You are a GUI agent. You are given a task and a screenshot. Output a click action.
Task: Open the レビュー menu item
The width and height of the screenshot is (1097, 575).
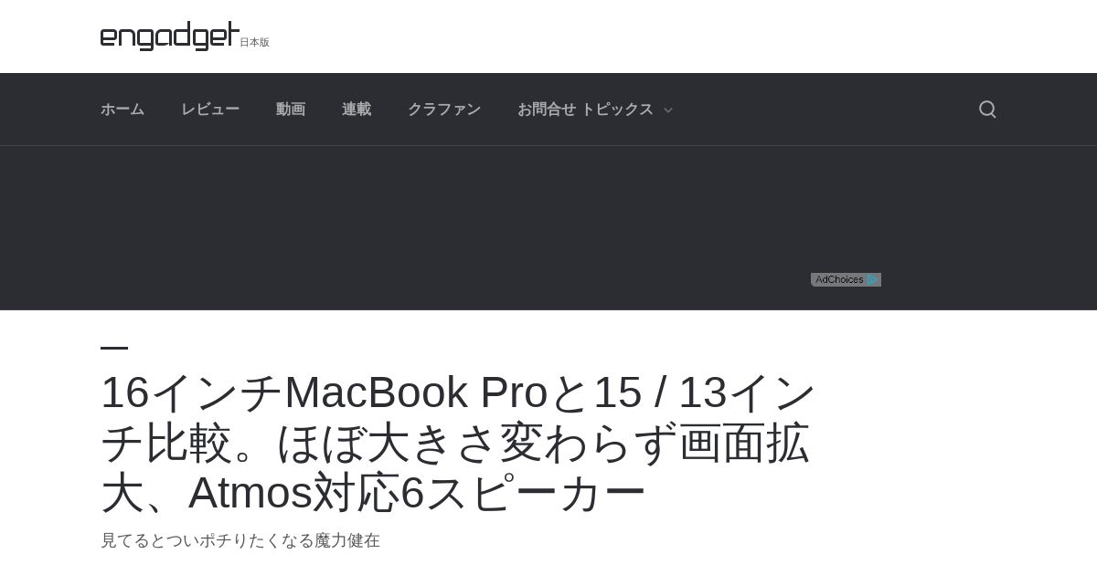[x=210, y=110]
